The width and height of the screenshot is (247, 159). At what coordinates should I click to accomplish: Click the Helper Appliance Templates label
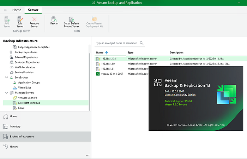tap(34, 47)
